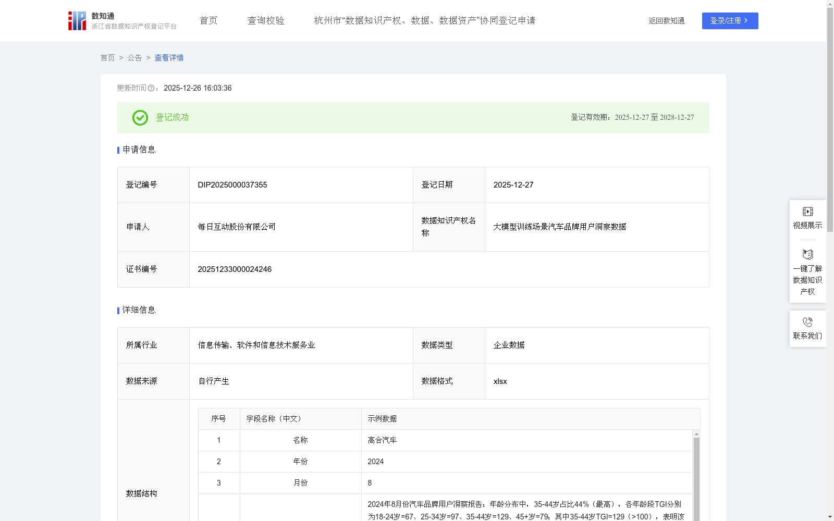Click the page scrollbar down arrow
Screen dimensions: 834x521
pos(830,517)
